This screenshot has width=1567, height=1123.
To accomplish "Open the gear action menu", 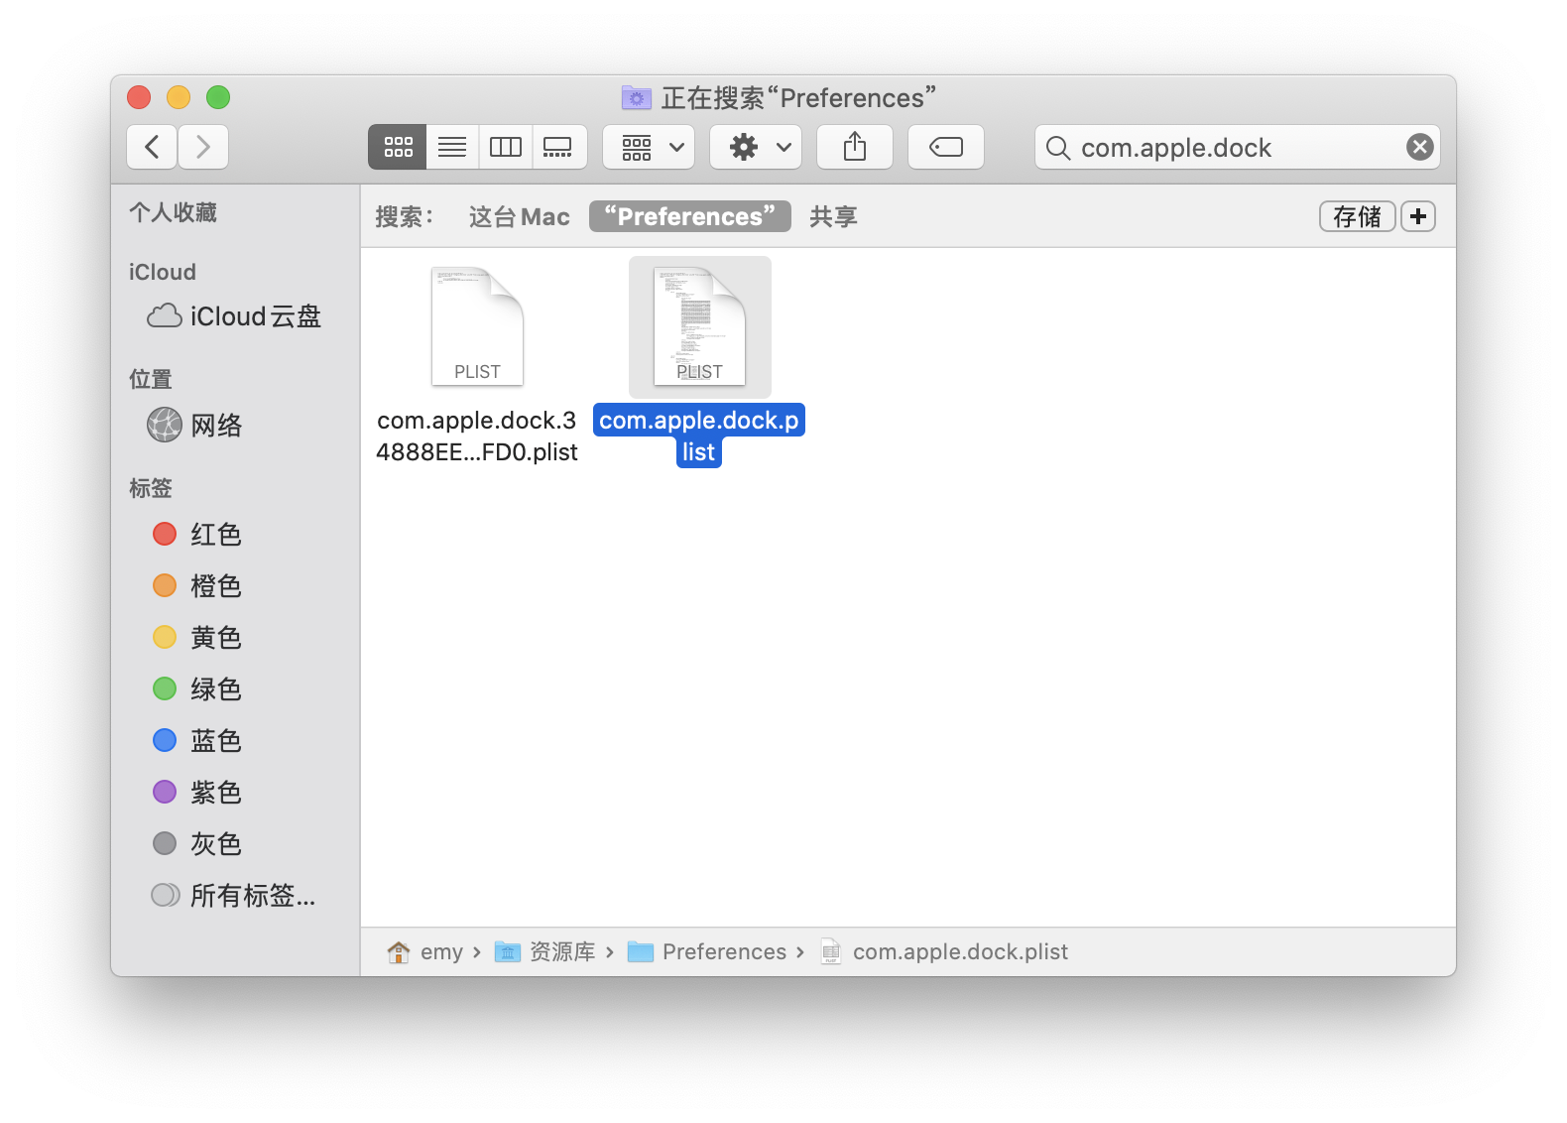I will 756,147.
